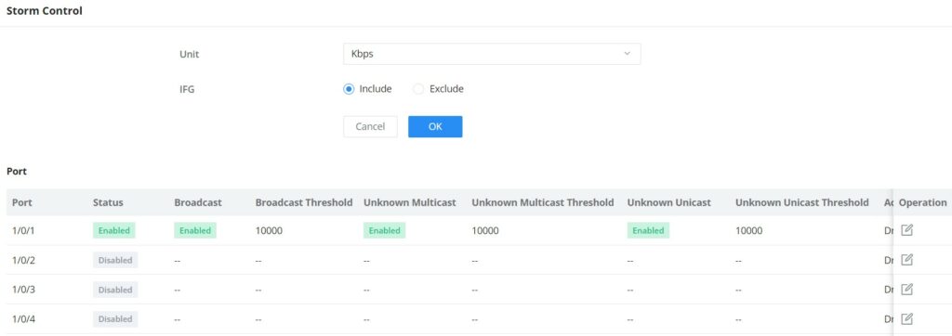Click the Storm Control page title
The image size is (952, 336).
pos(45,11)
